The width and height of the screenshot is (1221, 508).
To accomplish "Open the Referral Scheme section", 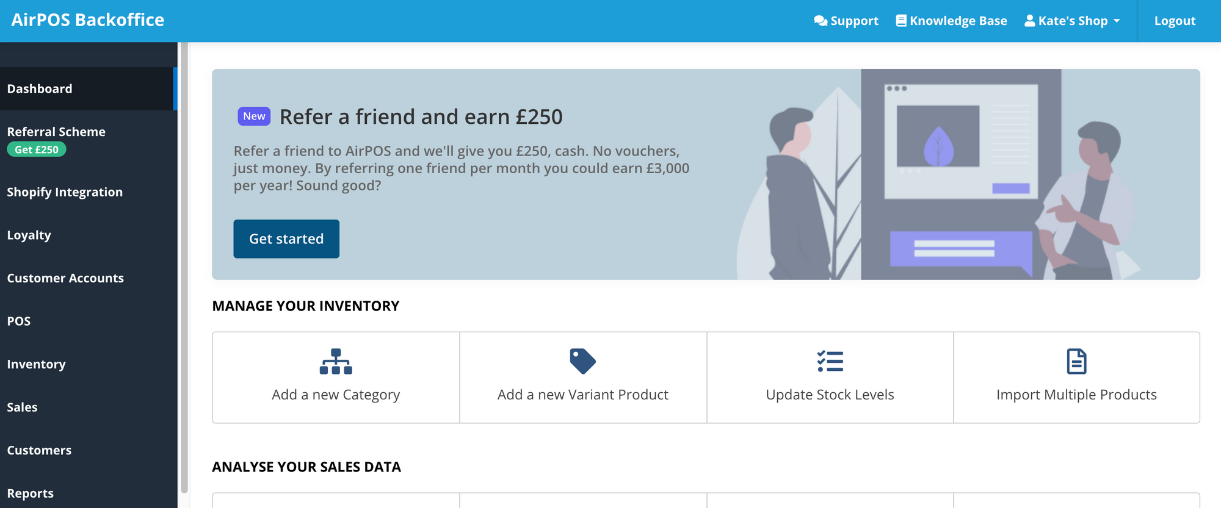I will pyautogui.click(x=56, y=132).
